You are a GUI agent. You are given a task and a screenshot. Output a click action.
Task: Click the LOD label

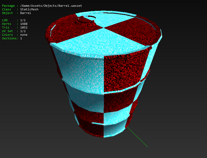pyautogui.click(x=5, y=20)
